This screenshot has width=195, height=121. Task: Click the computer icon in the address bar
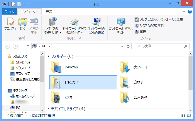coord(34,46)
